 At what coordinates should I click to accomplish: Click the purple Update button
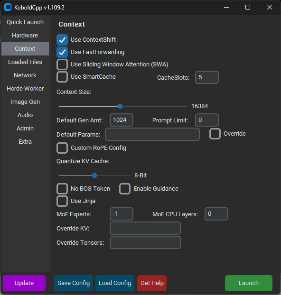click(x=24, y=283)
